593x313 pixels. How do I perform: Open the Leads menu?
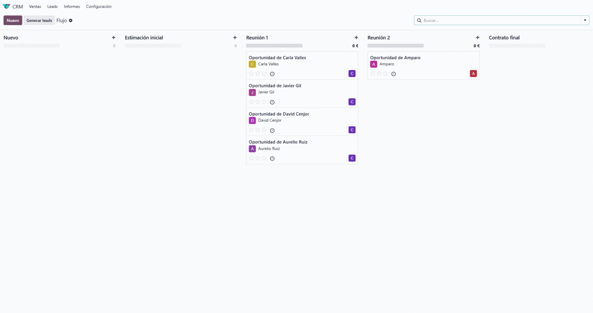(x=53, y=7)
